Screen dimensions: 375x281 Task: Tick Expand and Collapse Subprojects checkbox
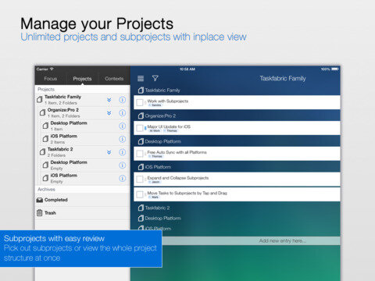point(140,180)
